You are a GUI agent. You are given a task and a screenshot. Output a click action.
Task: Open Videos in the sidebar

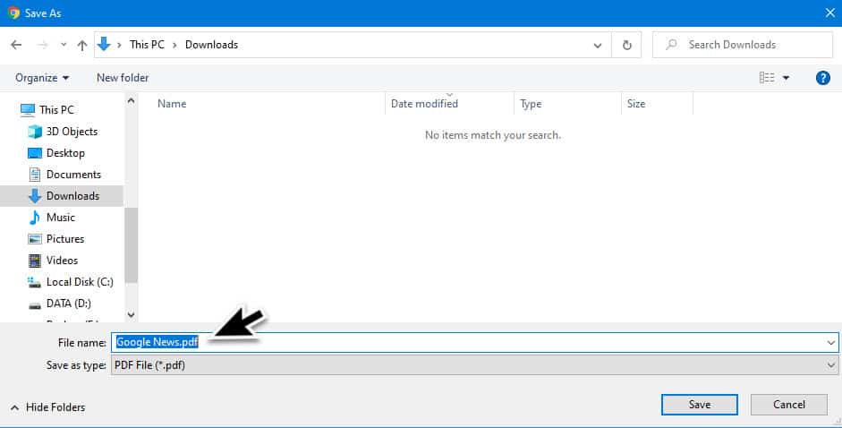(x=63, y=261)
